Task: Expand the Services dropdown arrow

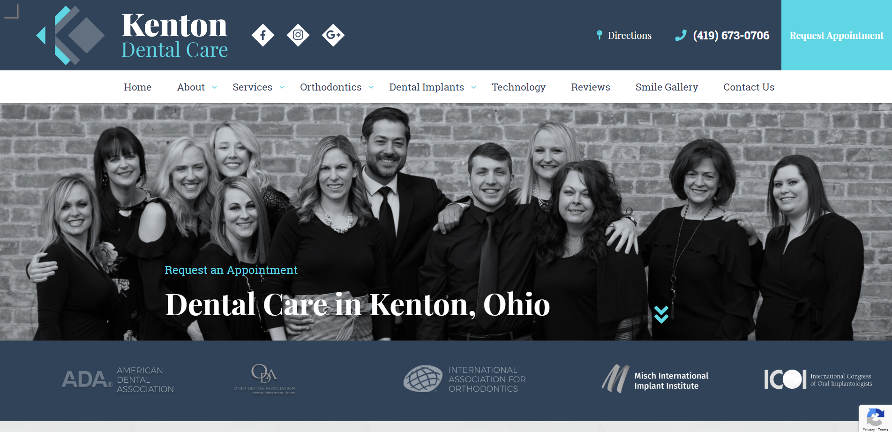Action: pos(282,87)
